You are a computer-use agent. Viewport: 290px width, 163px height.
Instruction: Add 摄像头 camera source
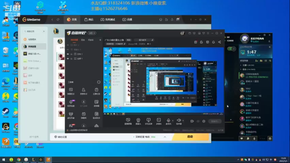pyautogui.click(x=138, y=121)
